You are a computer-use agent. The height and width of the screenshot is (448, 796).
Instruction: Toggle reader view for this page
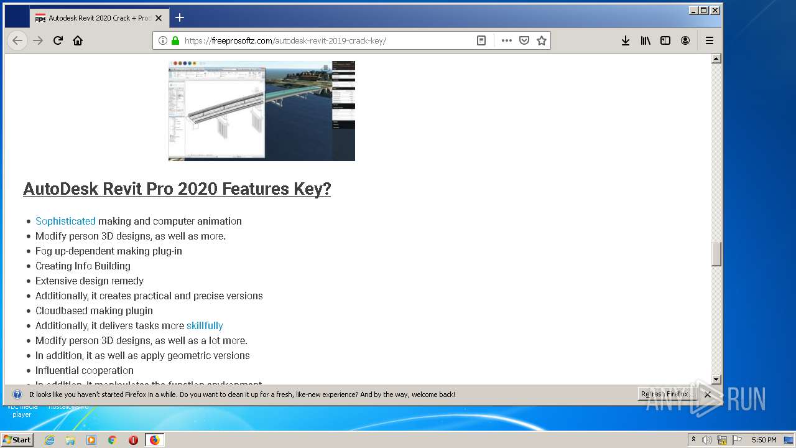(x=481, y=40)
